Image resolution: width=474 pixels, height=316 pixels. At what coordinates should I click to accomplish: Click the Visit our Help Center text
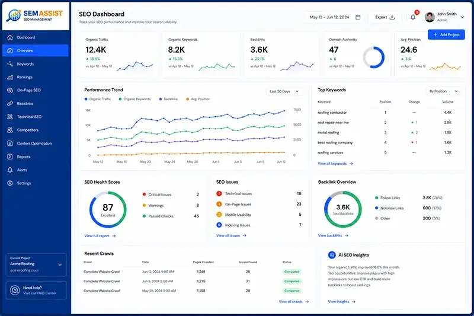coord(40,293)
